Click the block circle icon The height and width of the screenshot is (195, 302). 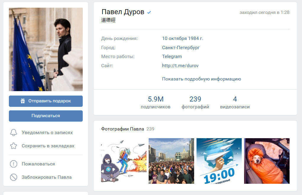pyautogui.click(x=14, y=177)
